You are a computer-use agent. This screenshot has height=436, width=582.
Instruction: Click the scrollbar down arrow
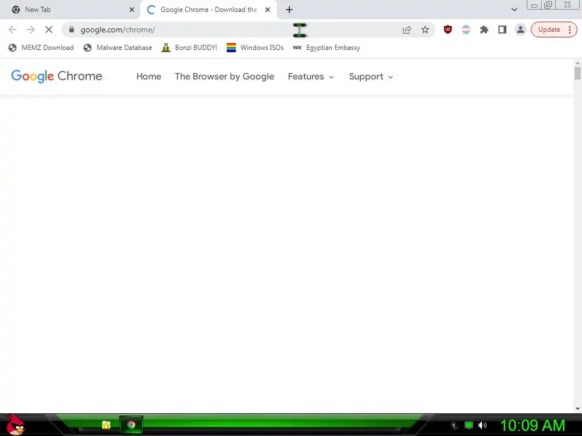click(x=577, y=409)
